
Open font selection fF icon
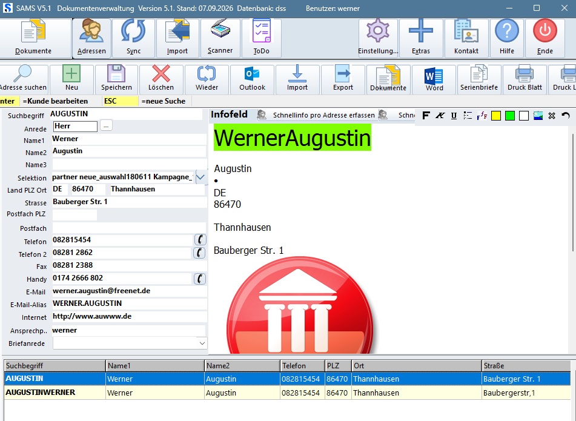[x=482, y=116]
